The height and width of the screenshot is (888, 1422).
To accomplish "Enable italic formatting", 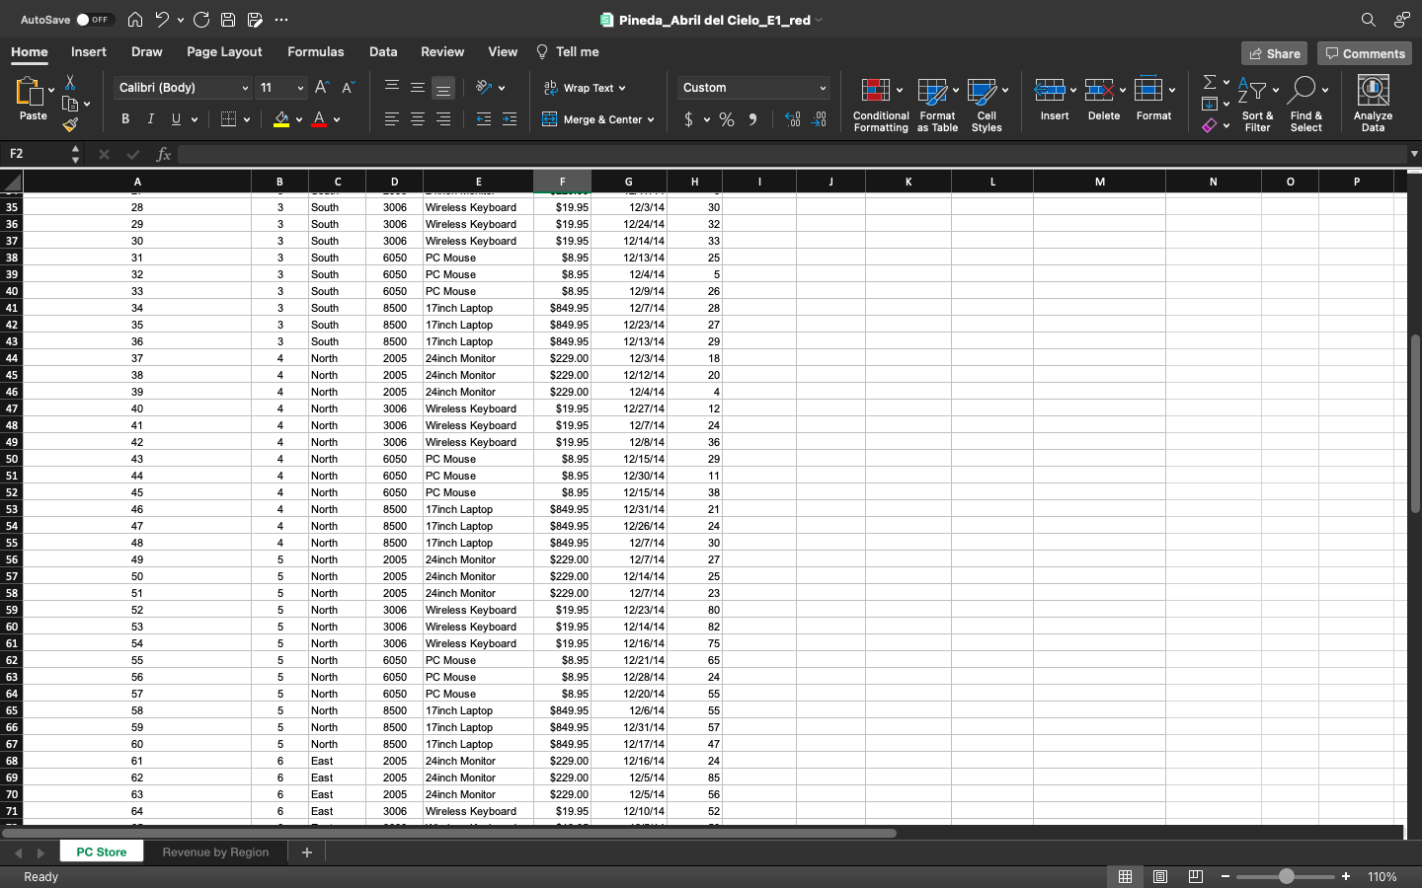I will point(149,118).
